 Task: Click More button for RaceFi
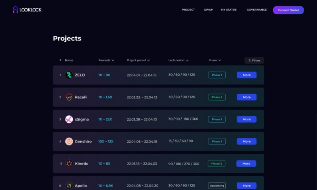coord(247,97)
